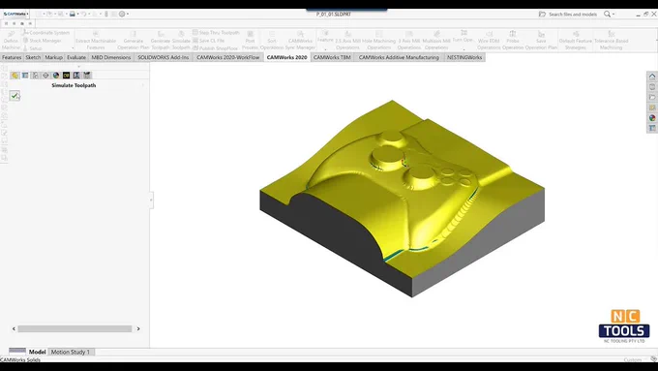Click the left panel scroll-left arrow
The height and width of the screenshot is (371, 658).
coord(14,329)
